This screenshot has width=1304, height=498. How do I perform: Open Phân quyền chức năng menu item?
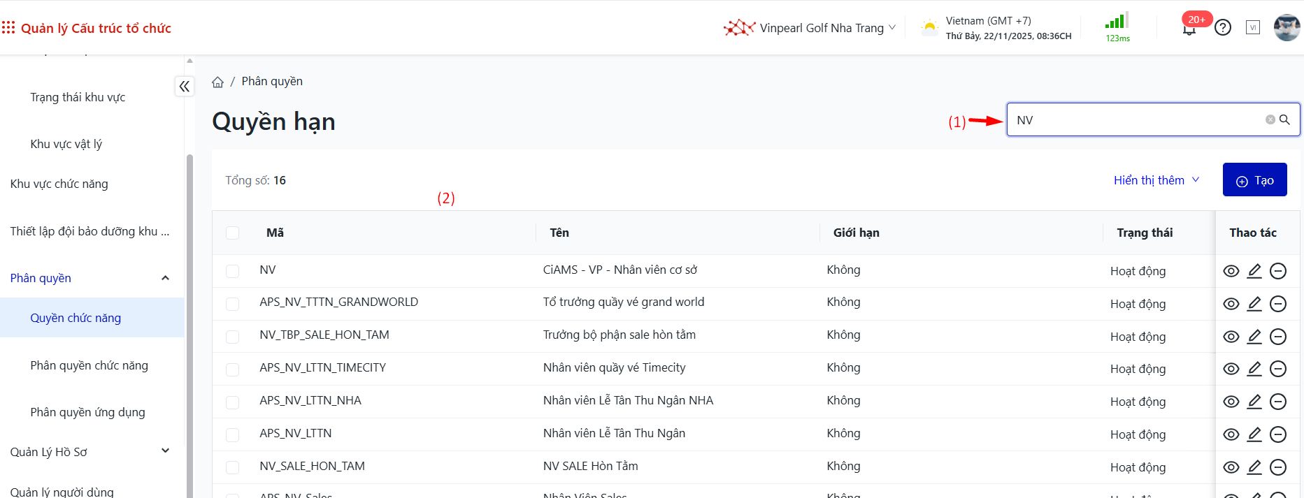(x=89, y=365)
